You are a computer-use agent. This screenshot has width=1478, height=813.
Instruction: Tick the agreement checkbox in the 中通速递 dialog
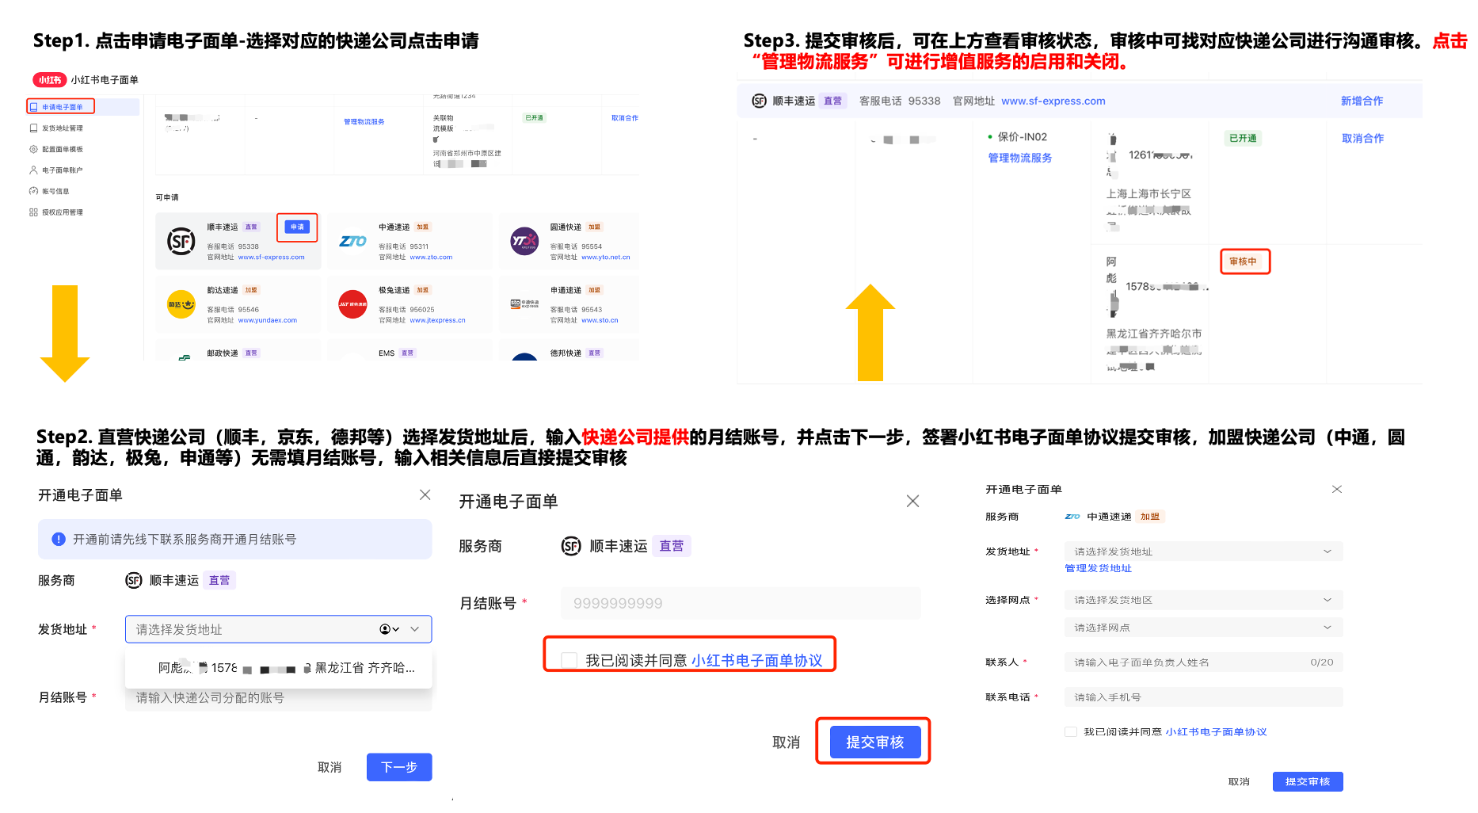pyautogui.click(x=1071, y=731)
